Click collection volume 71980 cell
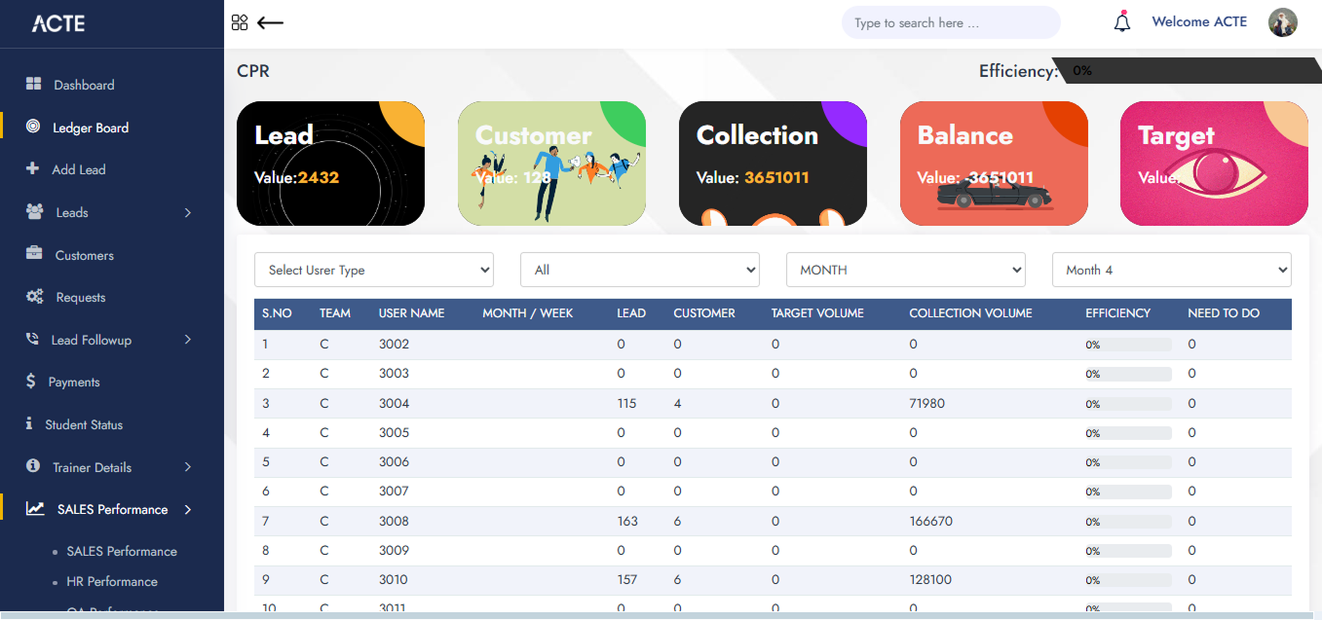This screenshot has width=1322, height=620. [x=926, y=403]
